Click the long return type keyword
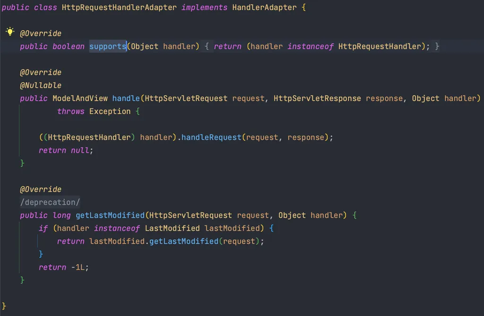The height and width of the screenshot is (316, 484). (61, 215)
